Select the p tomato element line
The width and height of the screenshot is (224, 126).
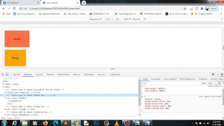[15, 101]
